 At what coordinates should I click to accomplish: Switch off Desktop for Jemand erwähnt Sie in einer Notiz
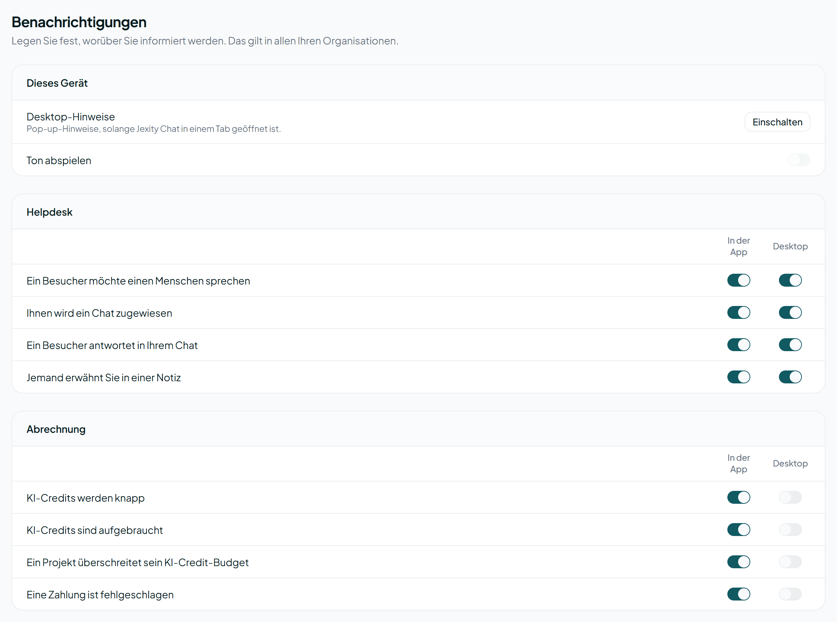point(790,377)
